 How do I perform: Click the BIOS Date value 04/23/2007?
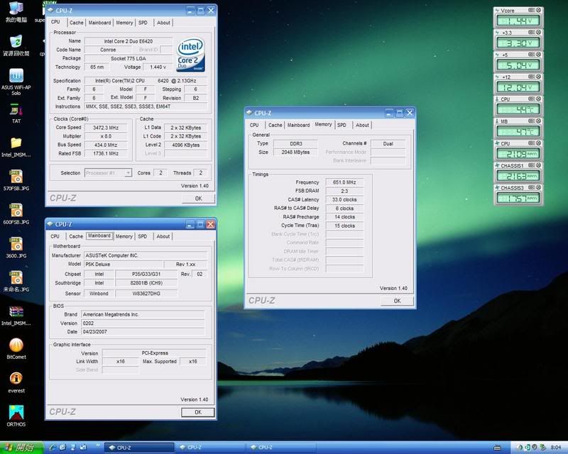tap(143, 331)
